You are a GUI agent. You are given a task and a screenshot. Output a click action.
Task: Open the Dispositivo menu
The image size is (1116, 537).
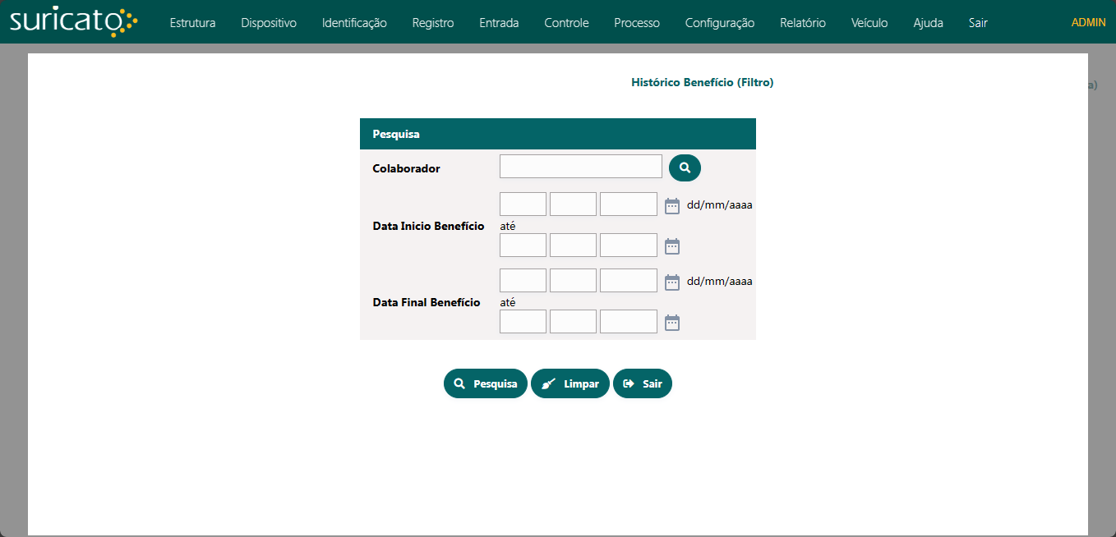269,23
